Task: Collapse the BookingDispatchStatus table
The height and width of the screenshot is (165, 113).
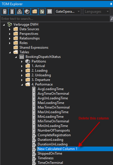Action: 16,57
